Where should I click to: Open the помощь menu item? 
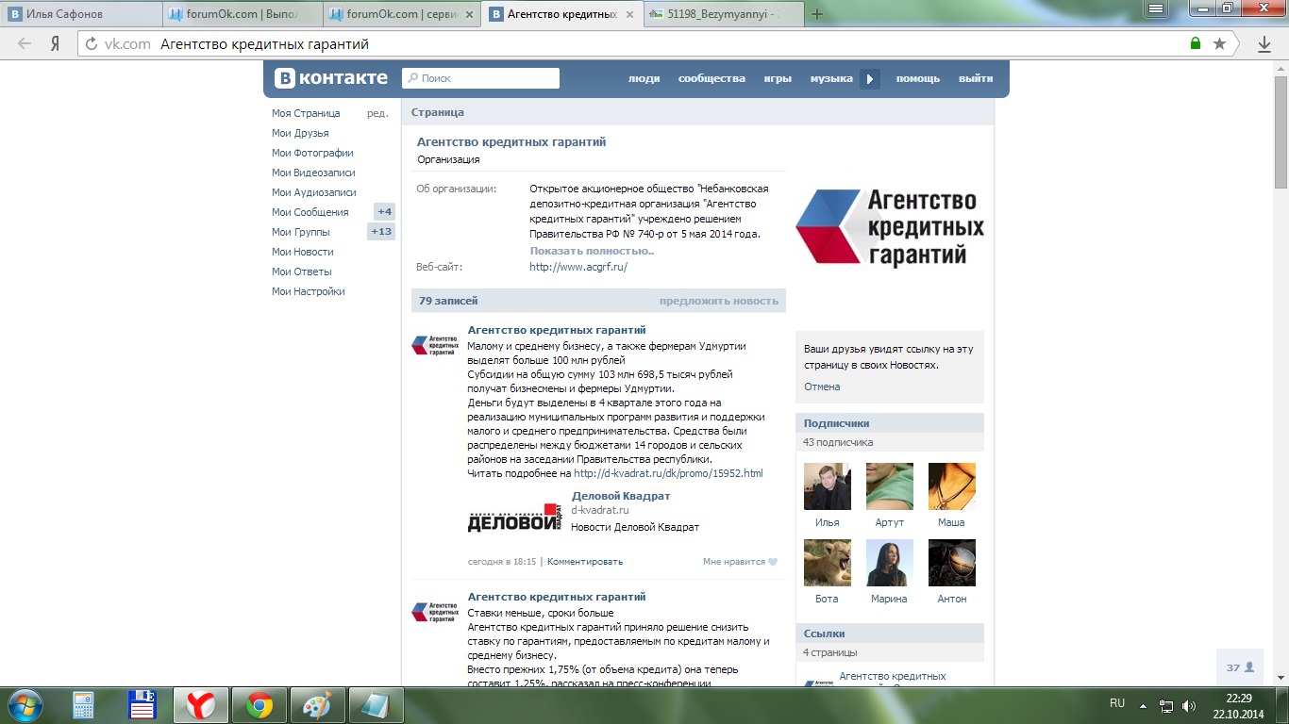(x=918, y=79)
